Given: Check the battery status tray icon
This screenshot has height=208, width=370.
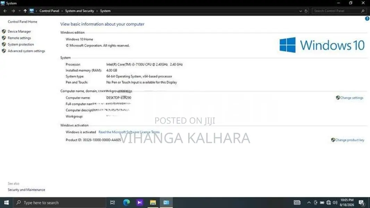Looking at the screenshot, I should 322,202.
